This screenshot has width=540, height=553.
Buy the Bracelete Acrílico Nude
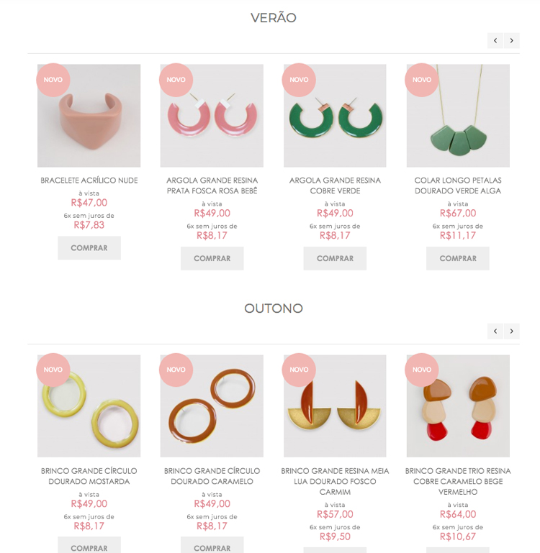[89, 248]
